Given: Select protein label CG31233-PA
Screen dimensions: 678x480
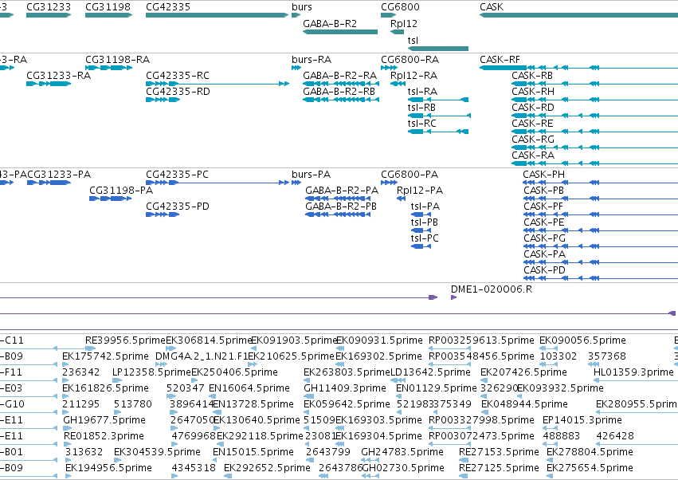Looking at the screenshot, I should [59, 175].
